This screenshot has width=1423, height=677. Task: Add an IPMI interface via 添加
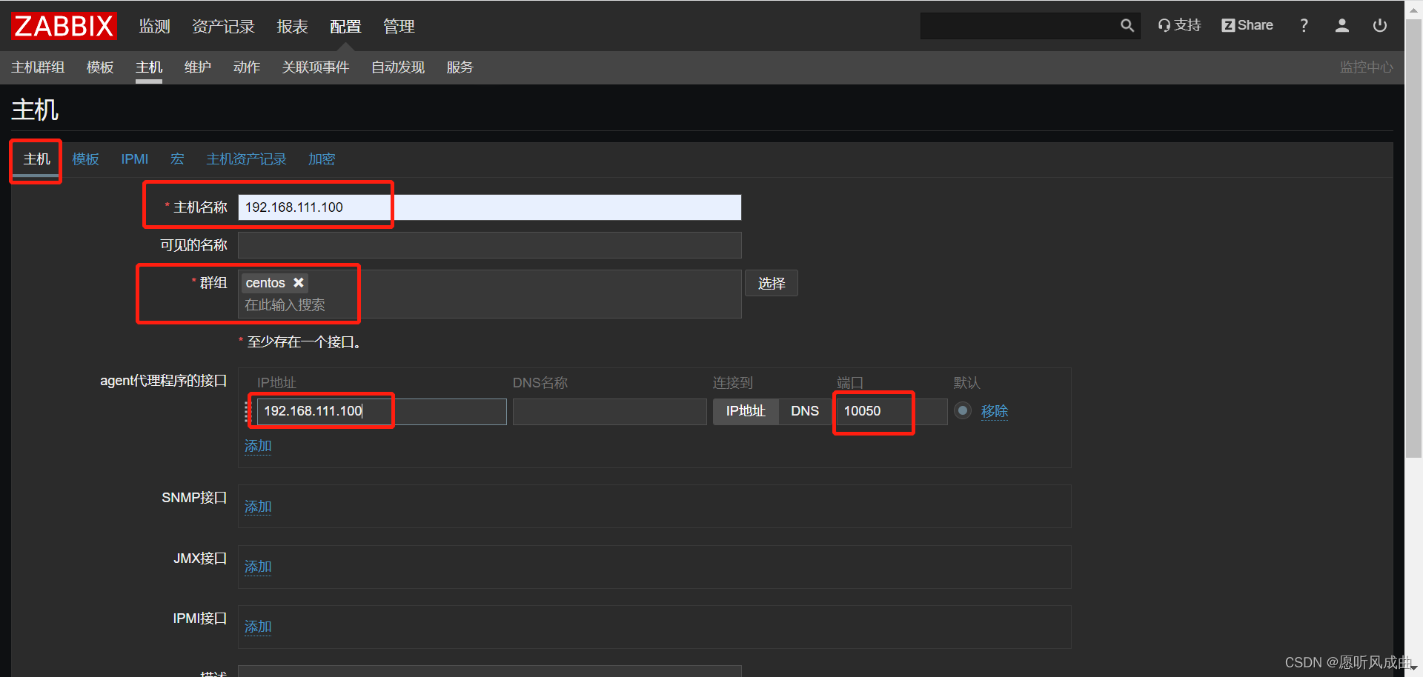click(x=258, y=627)
